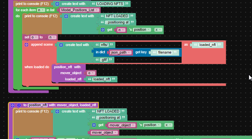
Task: Open gear mutator on LOADING NFTS text block
Action: coord(57,4)
